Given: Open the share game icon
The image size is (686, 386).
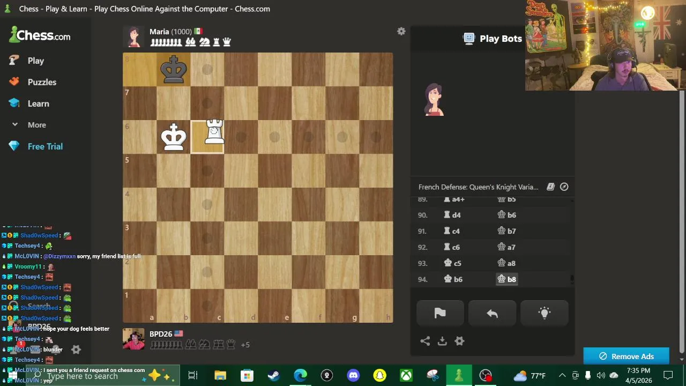Looking at the screenshot, I should pyautogui.click(x=425, y=341).
